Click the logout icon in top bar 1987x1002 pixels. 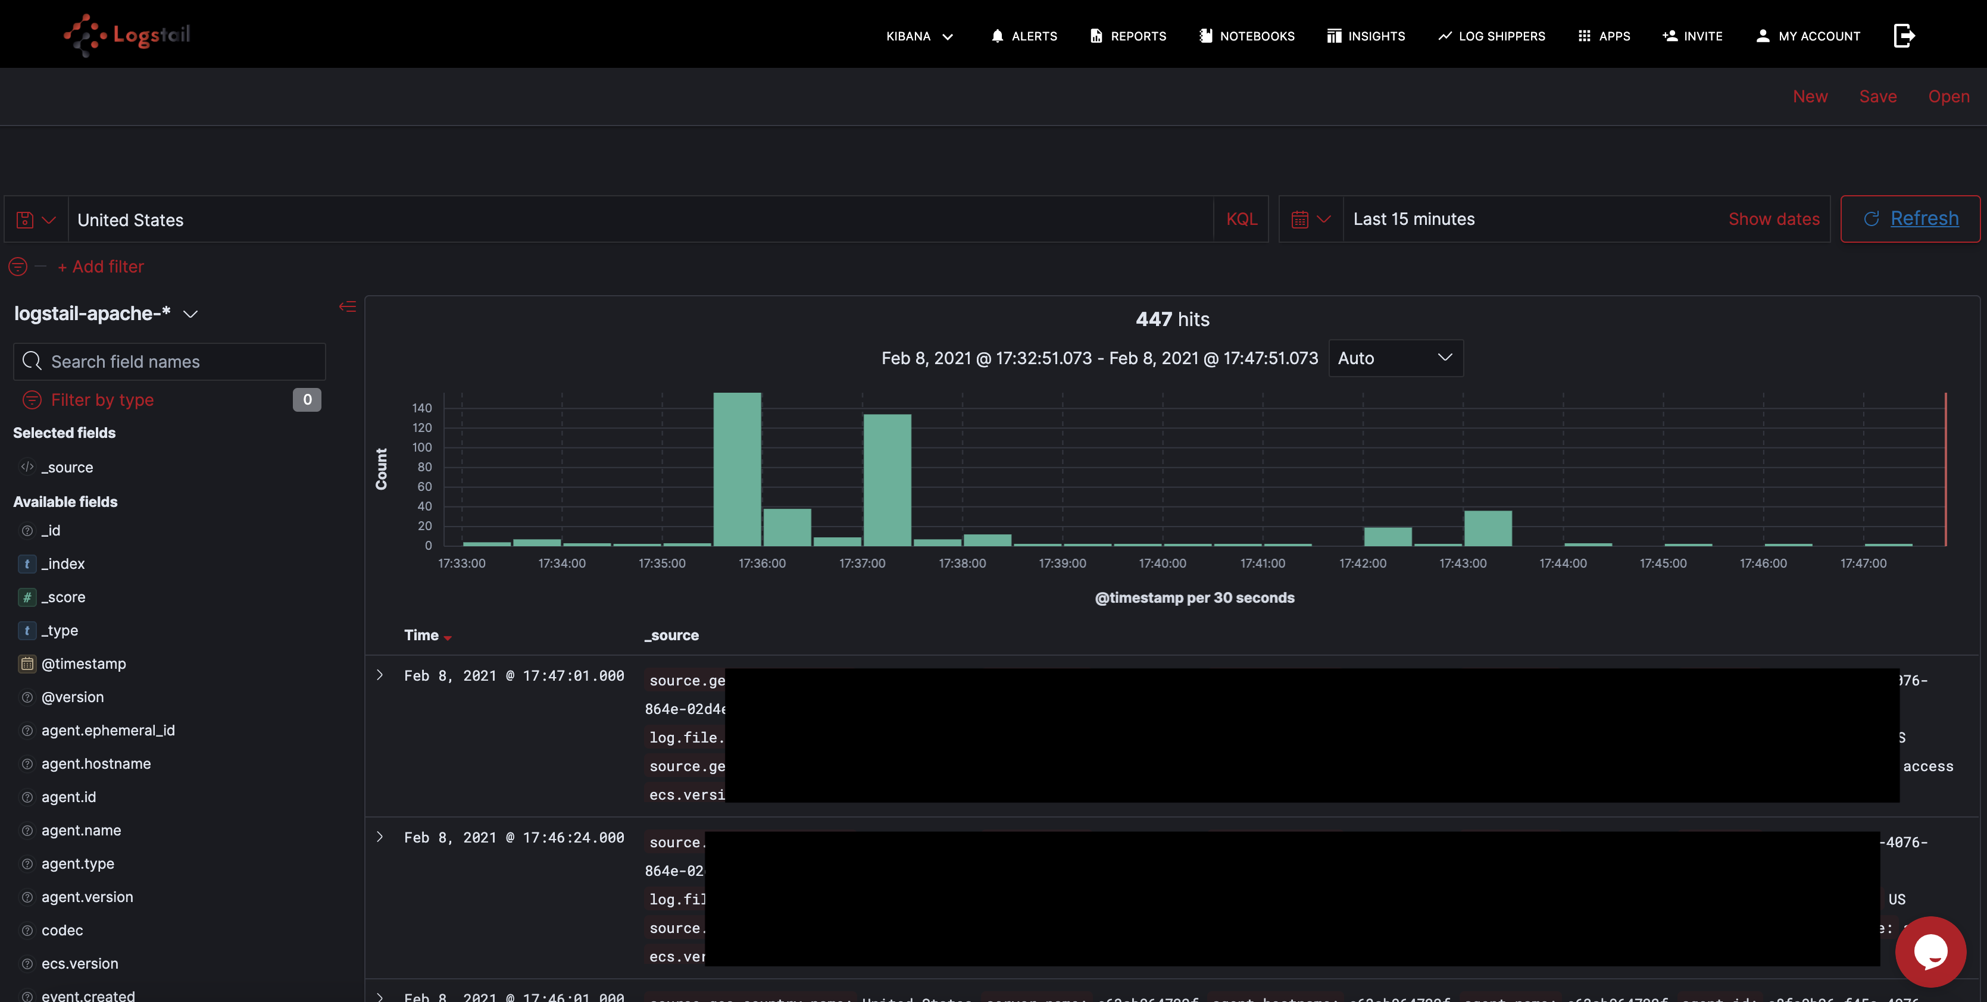pyautogui.click(x=1904, y=36)
